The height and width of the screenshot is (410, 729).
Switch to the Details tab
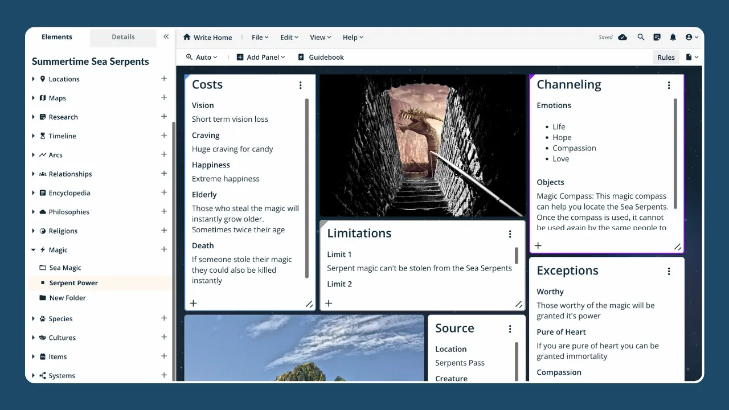(x=123, y=37)
